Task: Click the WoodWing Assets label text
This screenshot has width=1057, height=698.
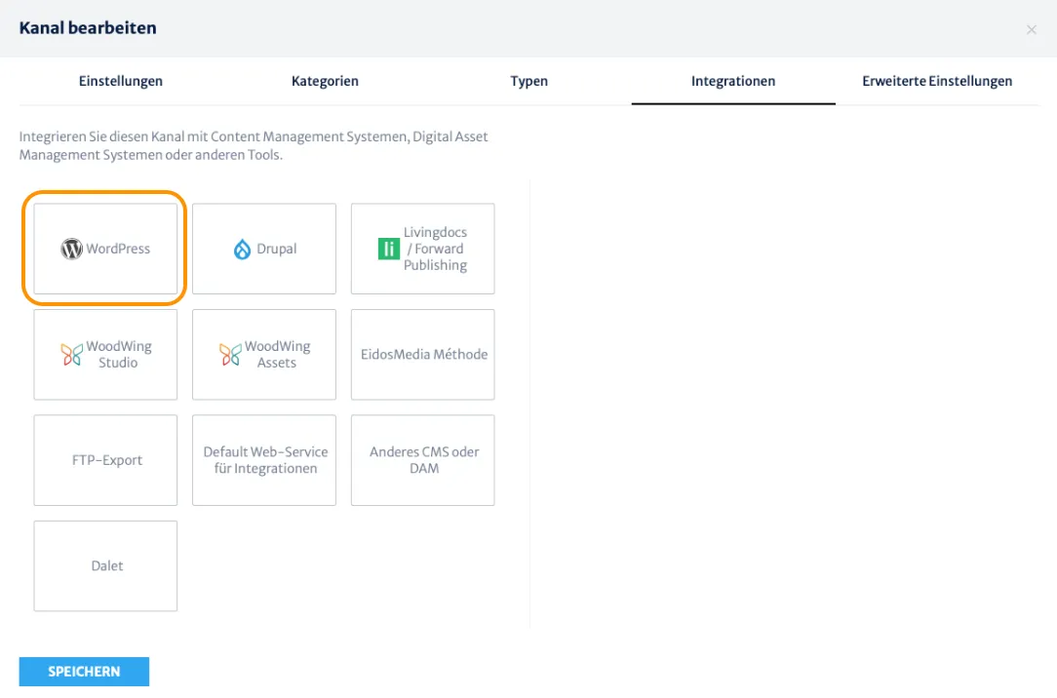Action: [x=277, y=355]
